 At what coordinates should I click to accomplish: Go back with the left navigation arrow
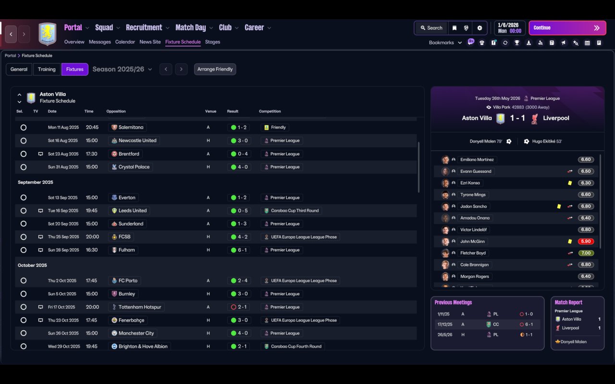tap(11, 34)
